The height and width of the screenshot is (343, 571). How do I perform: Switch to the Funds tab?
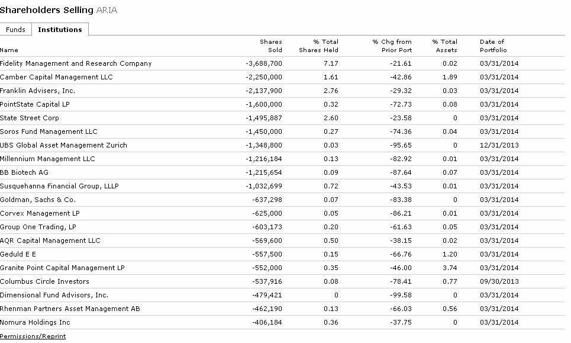(15, 29)
